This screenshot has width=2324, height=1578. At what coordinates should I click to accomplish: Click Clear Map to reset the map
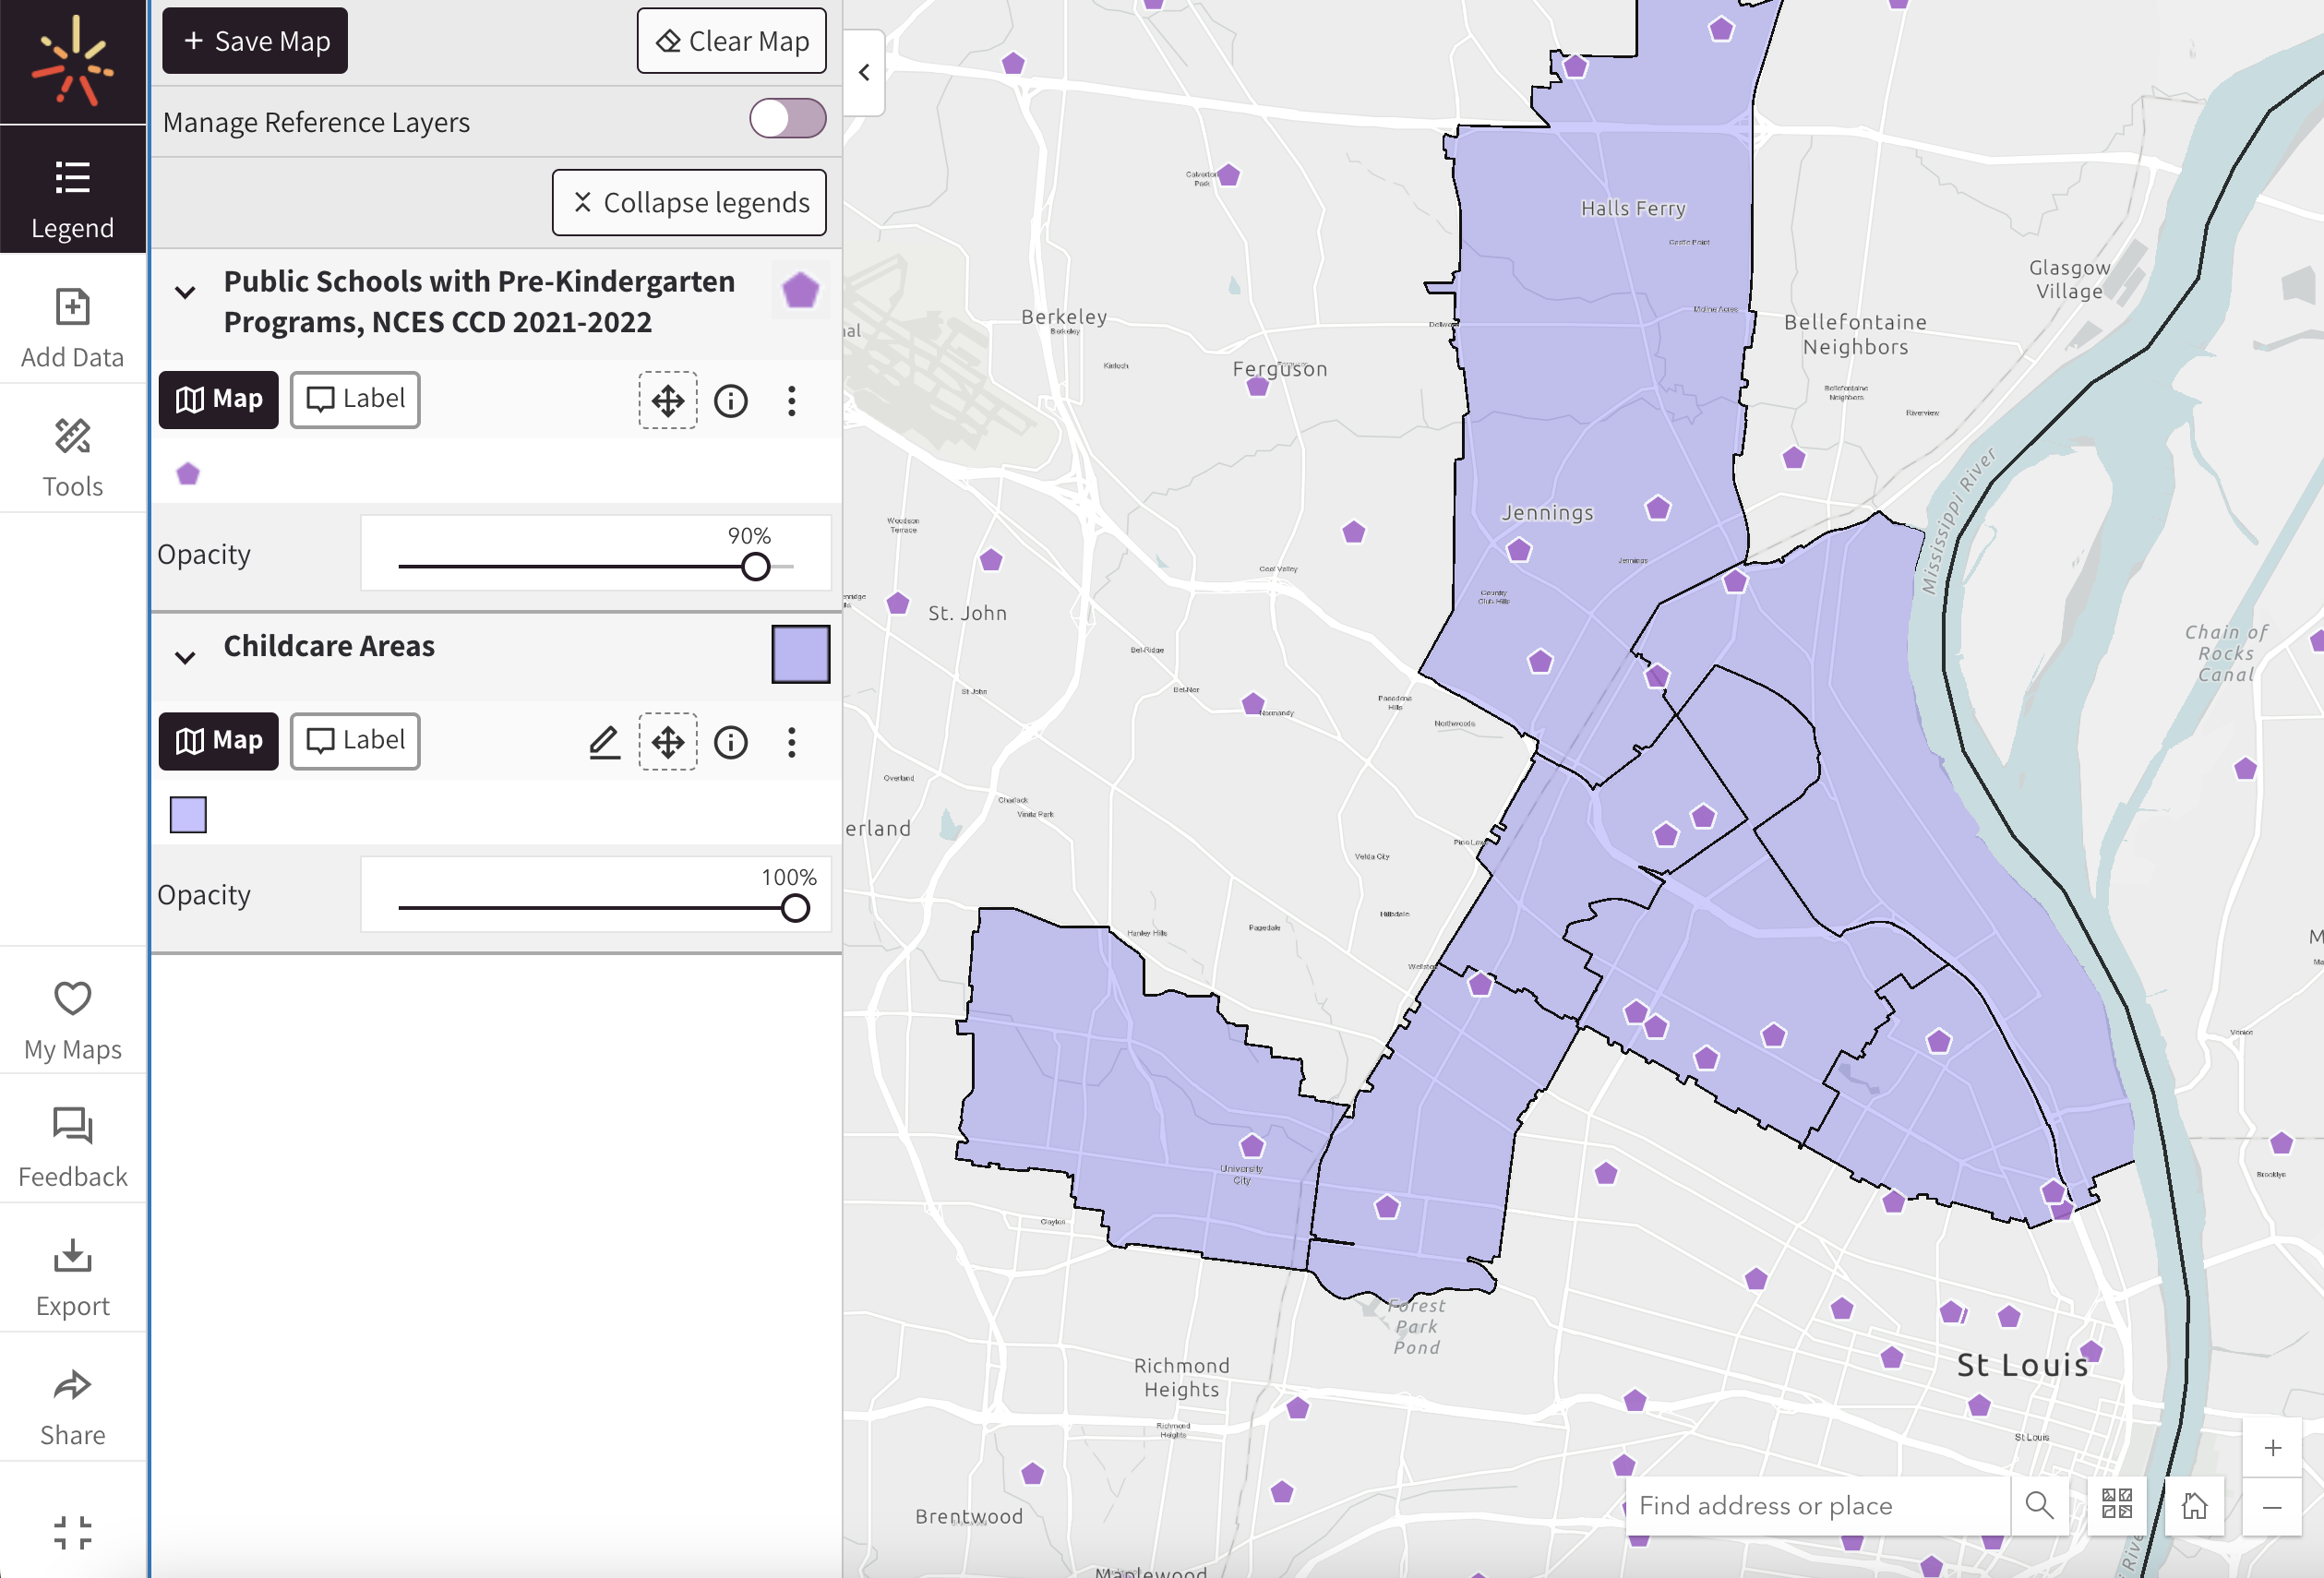(731, 40)
